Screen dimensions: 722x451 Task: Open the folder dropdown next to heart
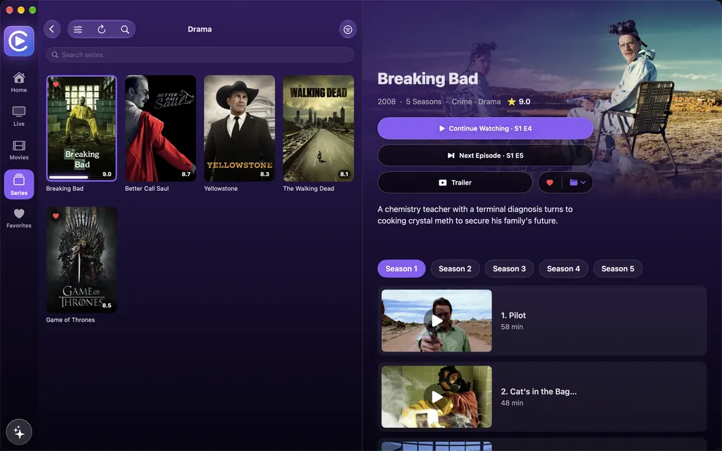pos(577,183)
